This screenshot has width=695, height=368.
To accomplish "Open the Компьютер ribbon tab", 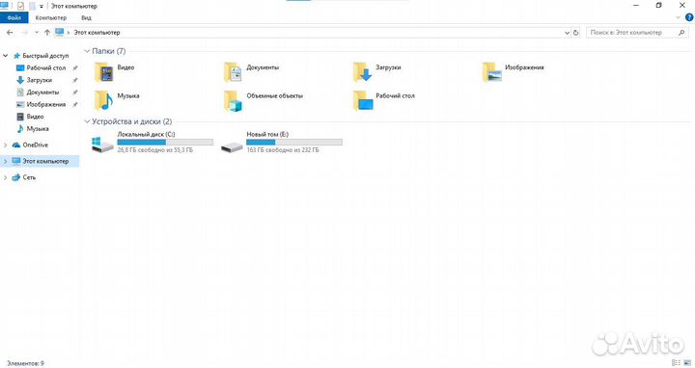I will click(51, 17).
